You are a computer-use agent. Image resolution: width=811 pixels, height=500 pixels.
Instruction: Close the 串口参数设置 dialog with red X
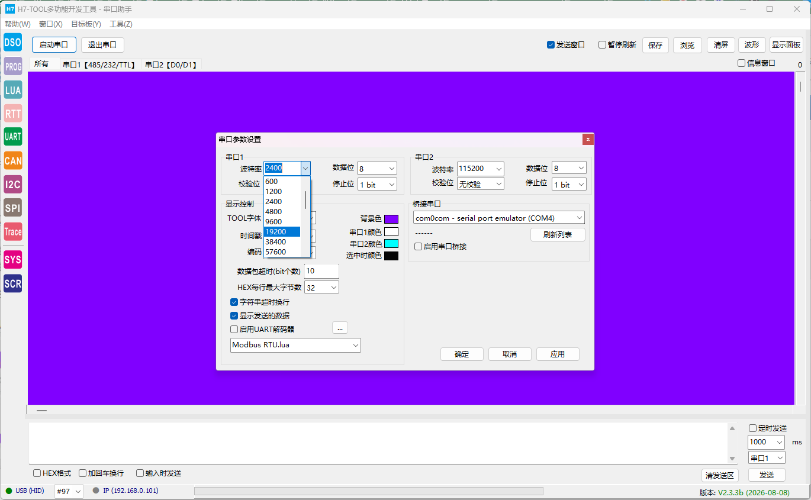588,139
